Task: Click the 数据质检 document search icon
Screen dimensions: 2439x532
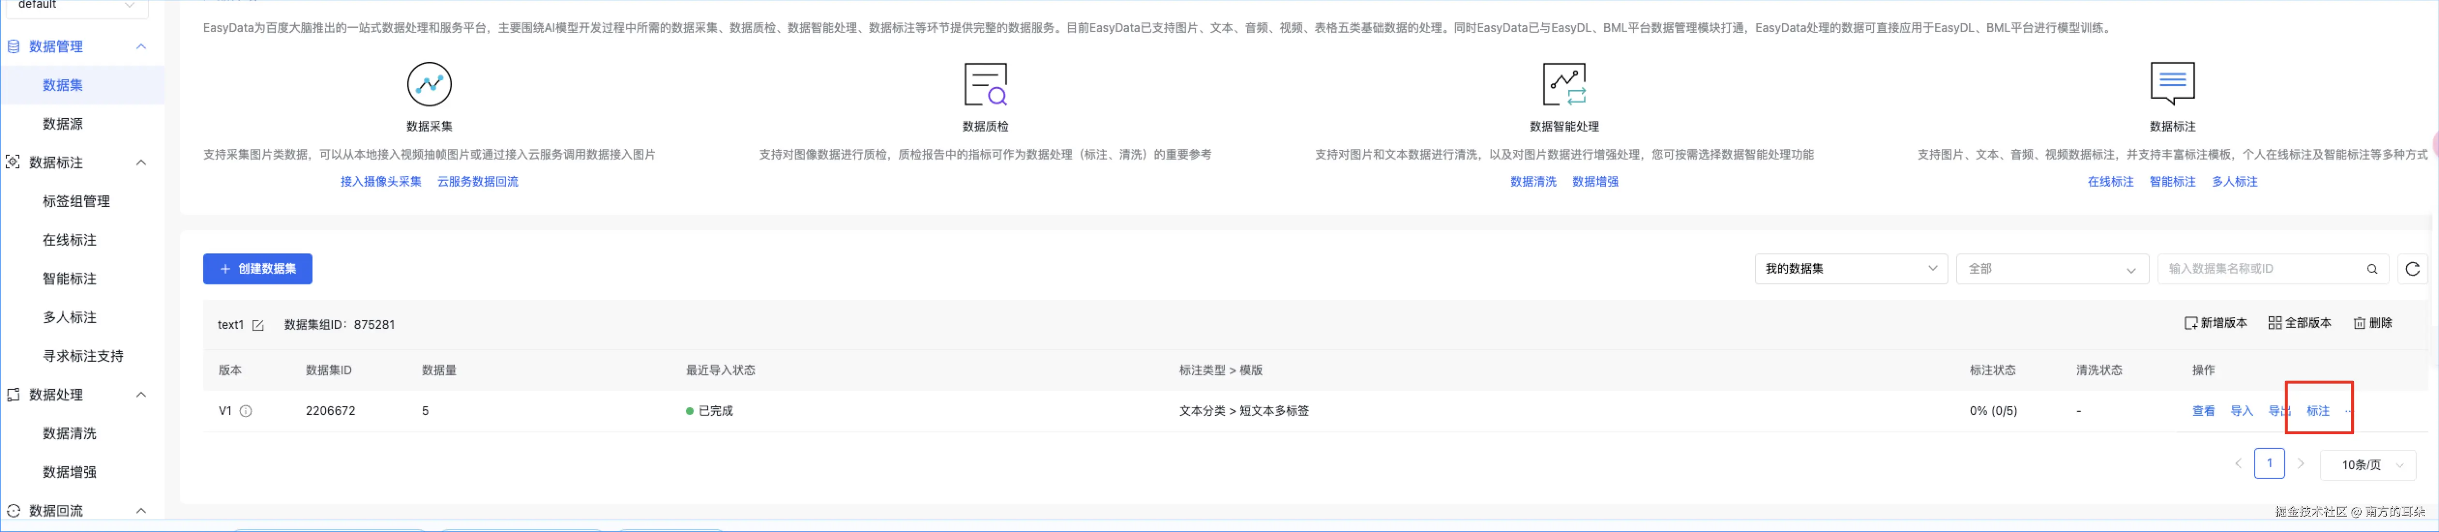Action: [985, 84]
